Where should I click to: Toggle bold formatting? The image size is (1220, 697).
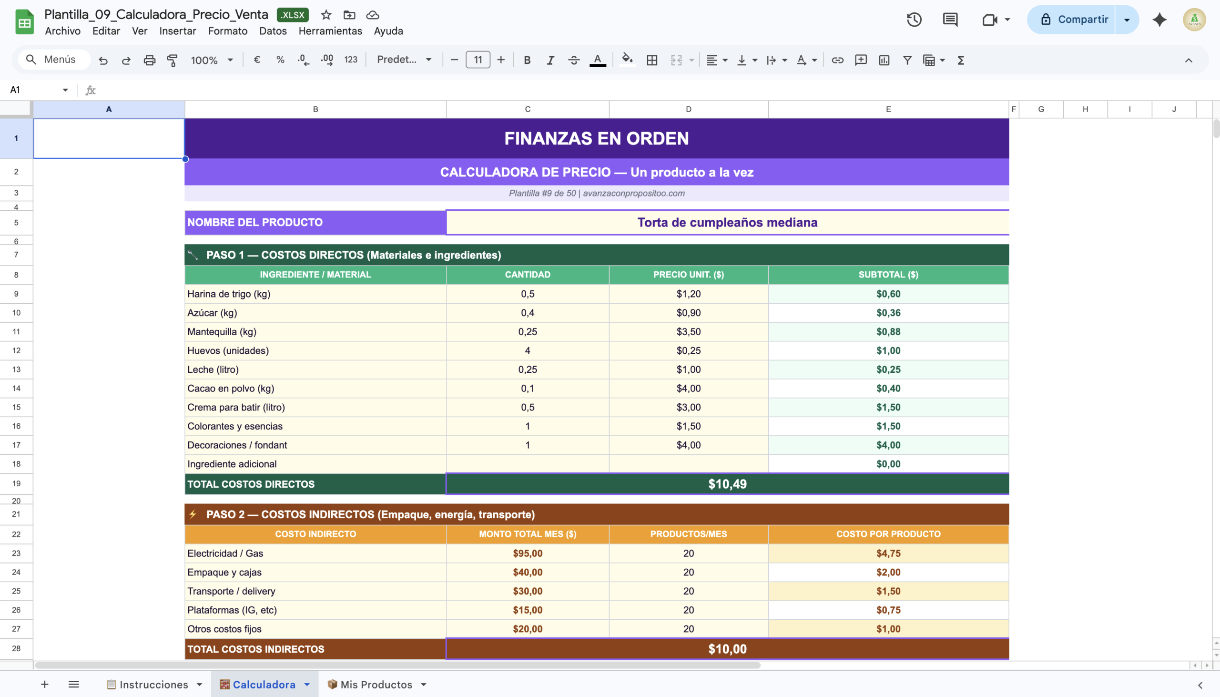[527, 60]
